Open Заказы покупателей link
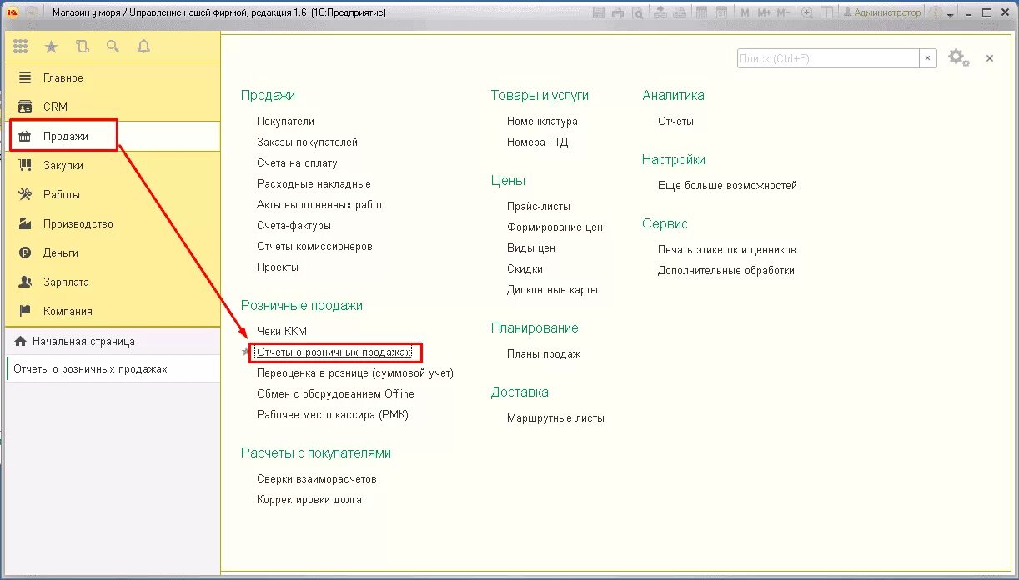This screenshot has height=580, width=1019. [x=307, y=142]
